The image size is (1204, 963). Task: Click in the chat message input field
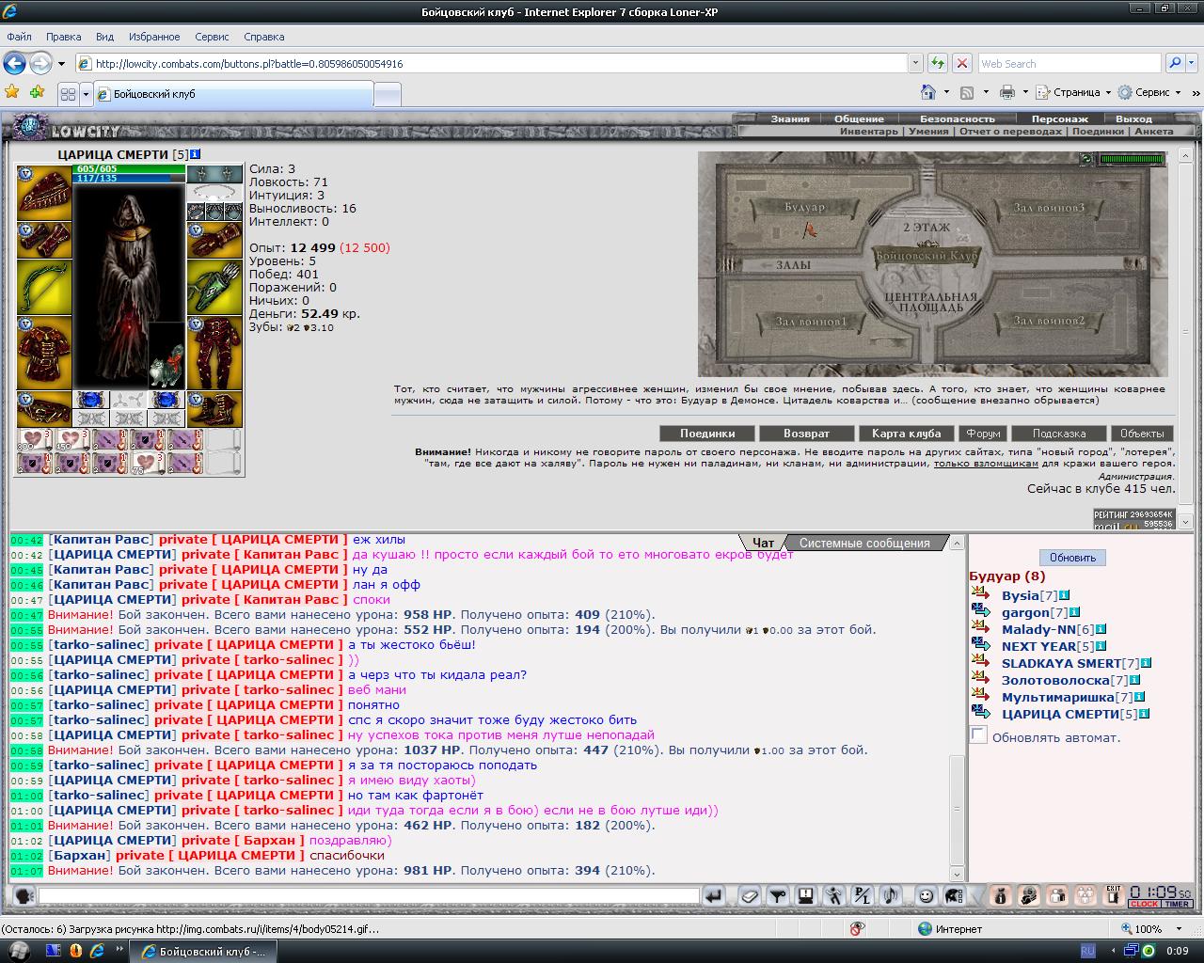(369, 896)
